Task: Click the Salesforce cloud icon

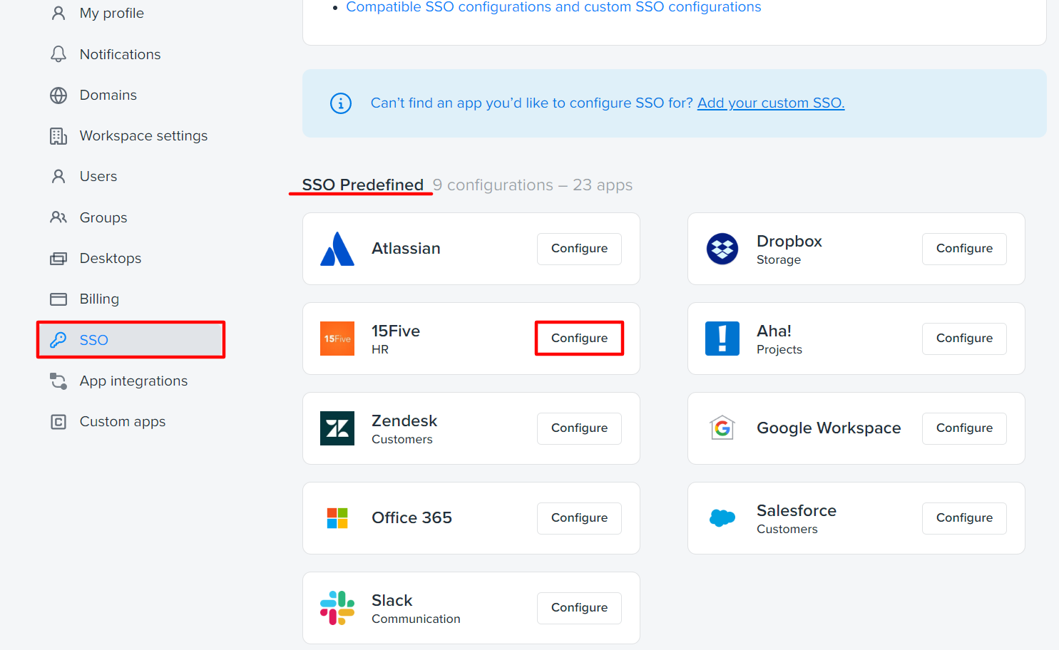Action: click(x=722, y=518)
